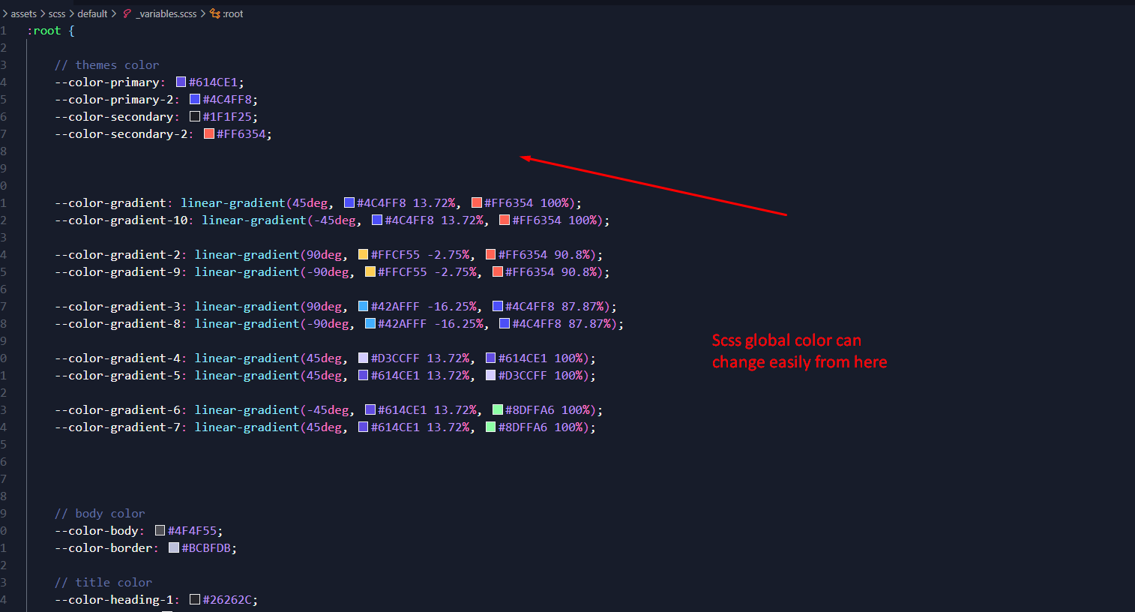This screenshot has height=612, width=1135.
Task: Click #42AFFF swatch in --color-gradient-3 line
Action: tap(364, 307)
